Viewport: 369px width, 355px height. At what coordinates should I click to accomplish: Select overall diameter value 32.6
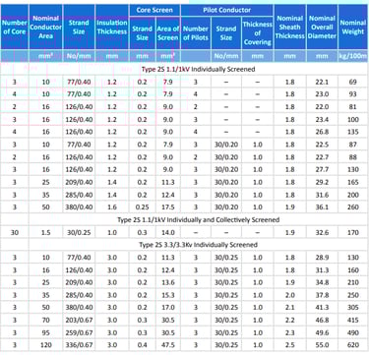pos(322,233)
